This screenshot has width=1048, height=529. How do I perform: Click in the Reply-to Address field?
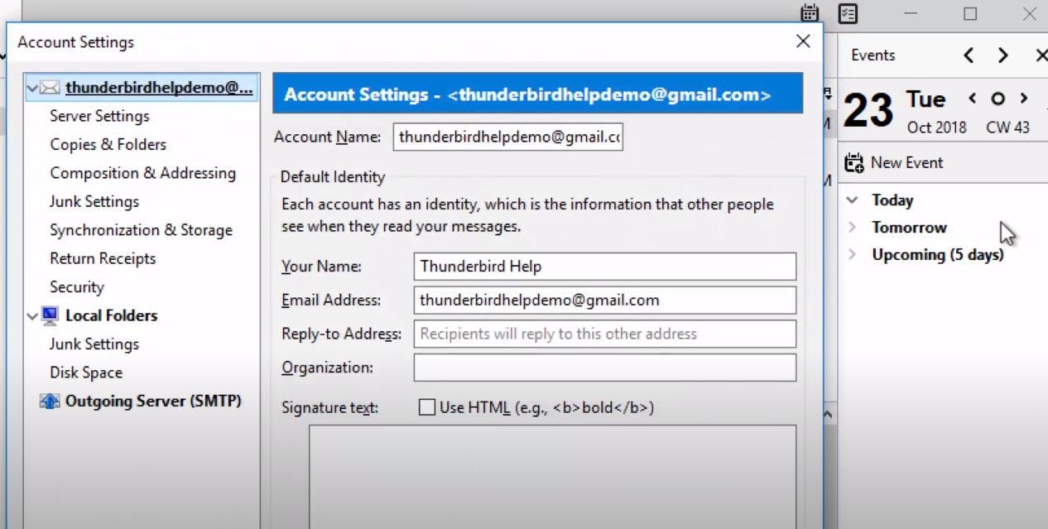click(x=605, y=334)
